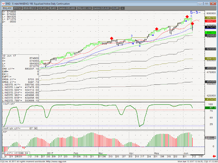Click the red 584275 moving average label
Viewport: 218px width, 163px height.
tap(210, 21)
